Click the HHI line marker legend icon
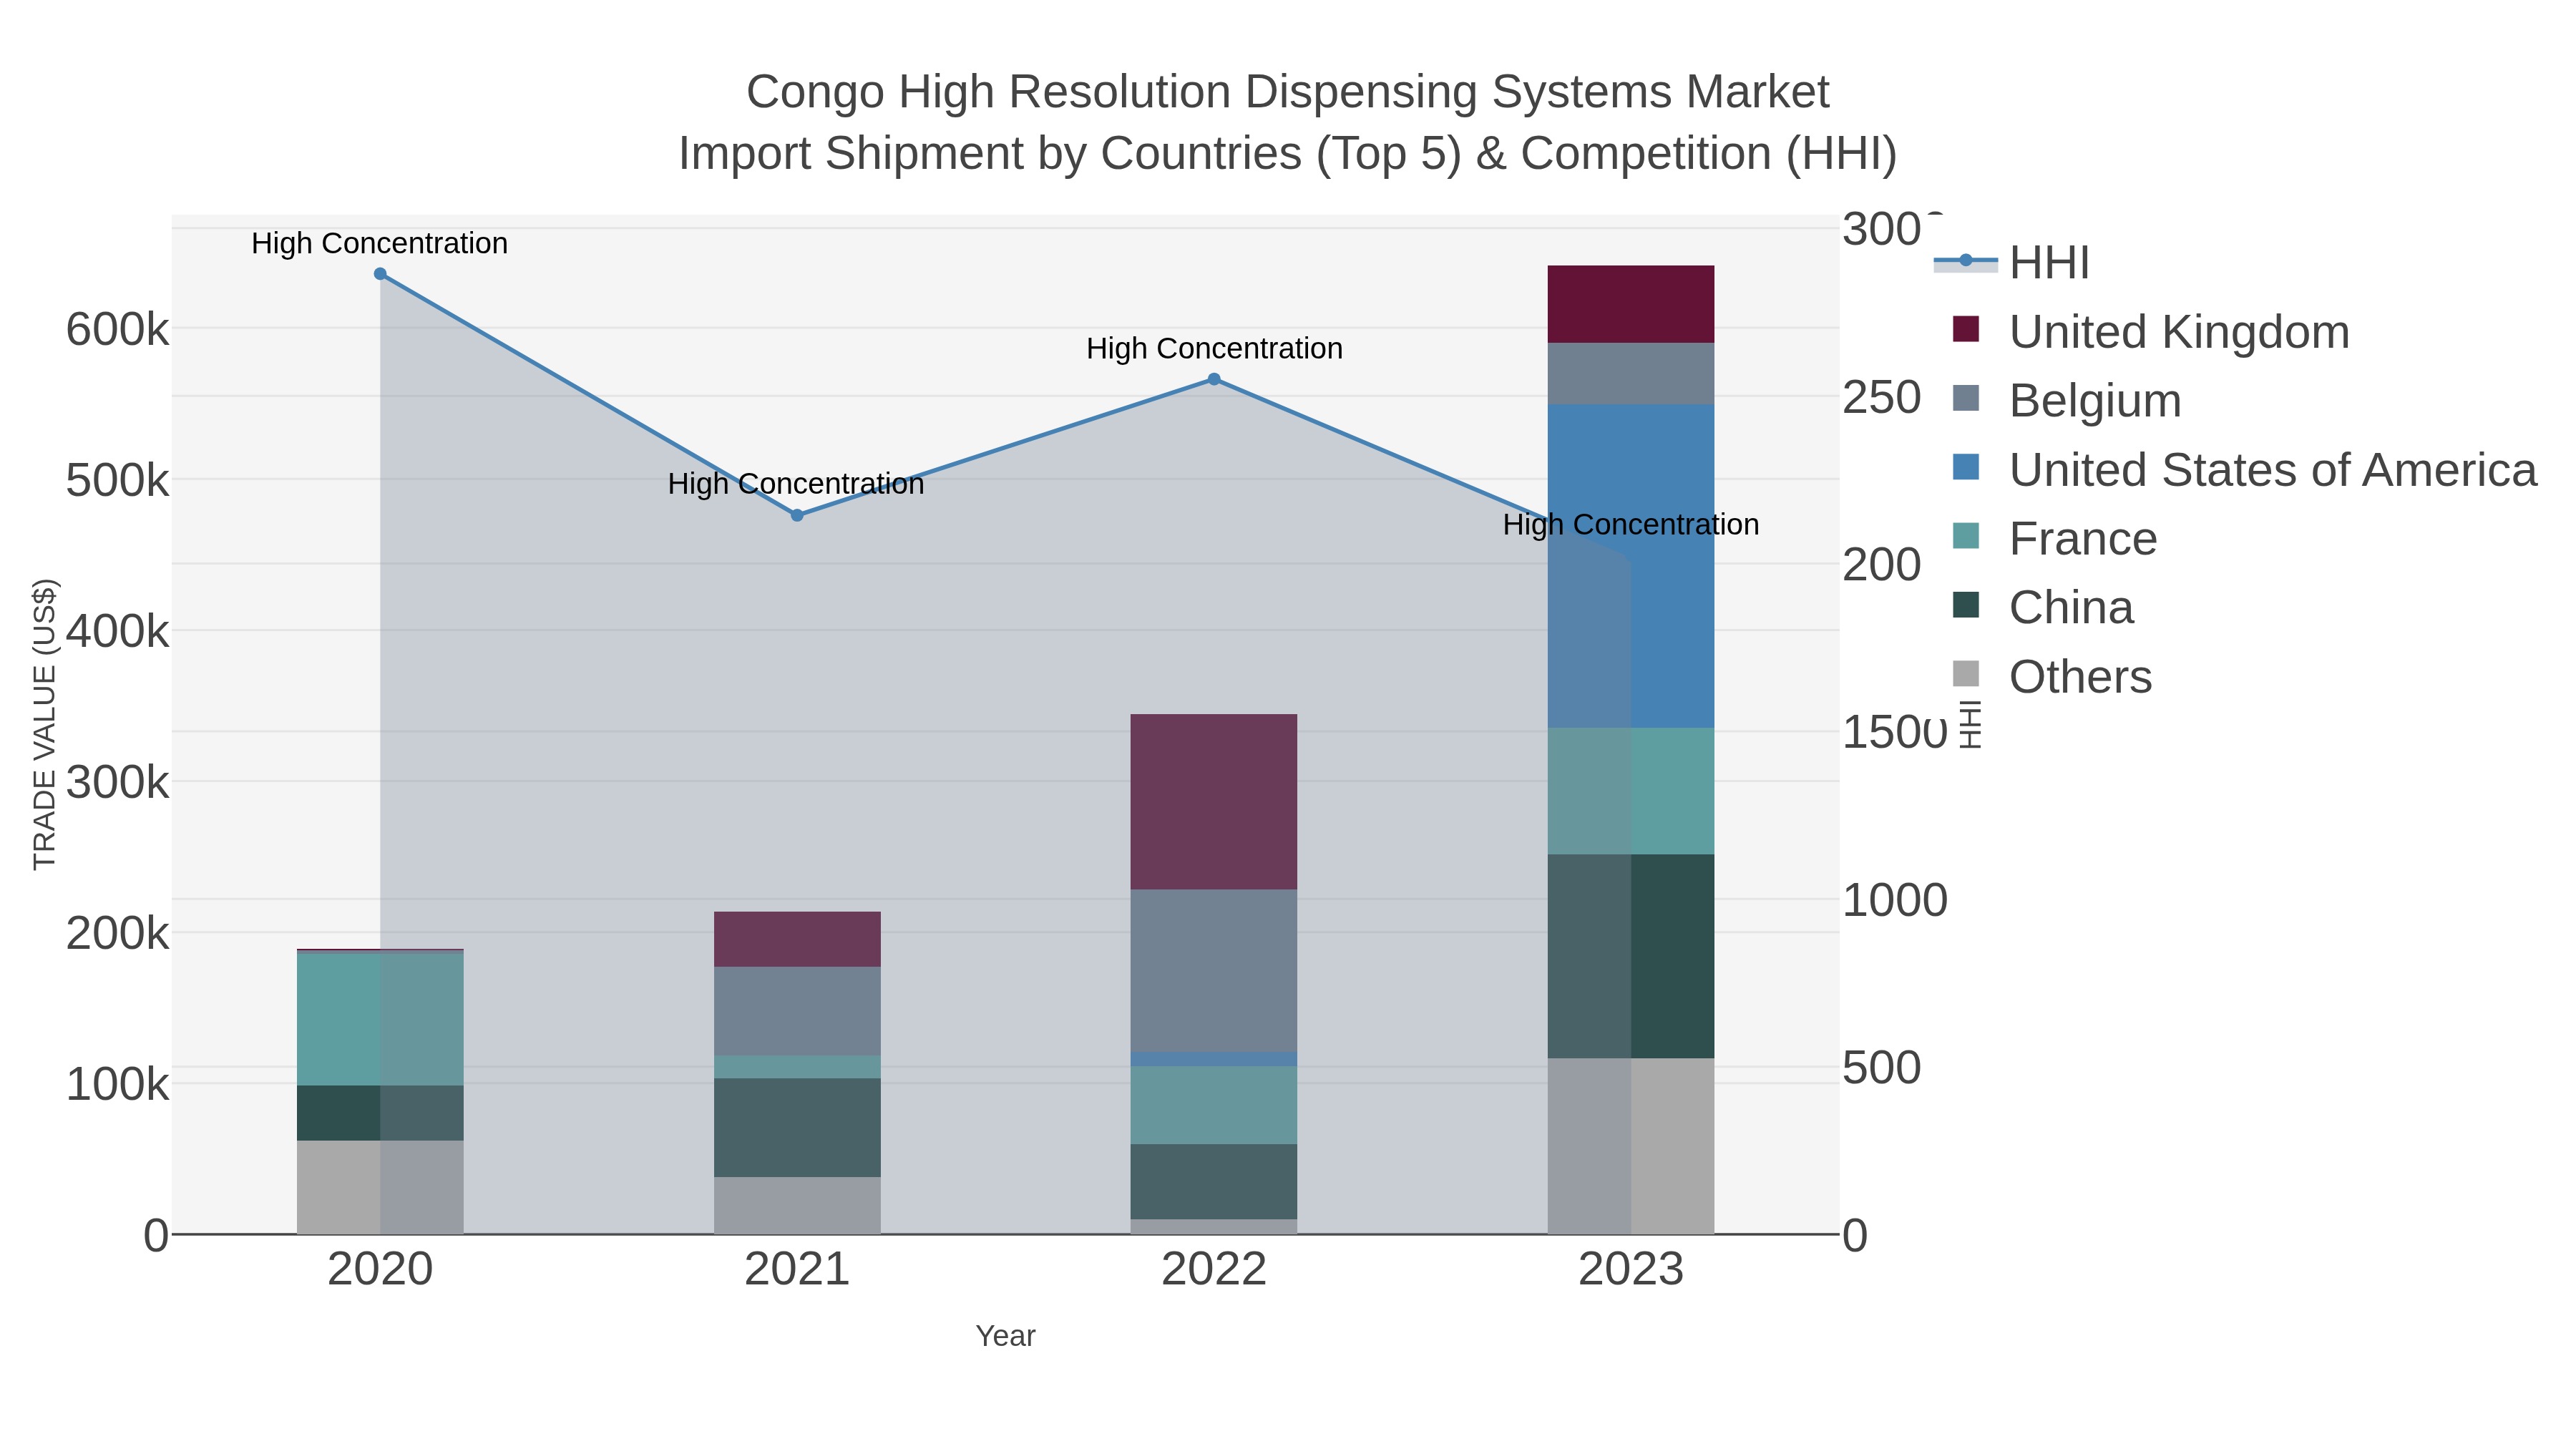This screenshot has height=1449, width=2576. 1966,261
